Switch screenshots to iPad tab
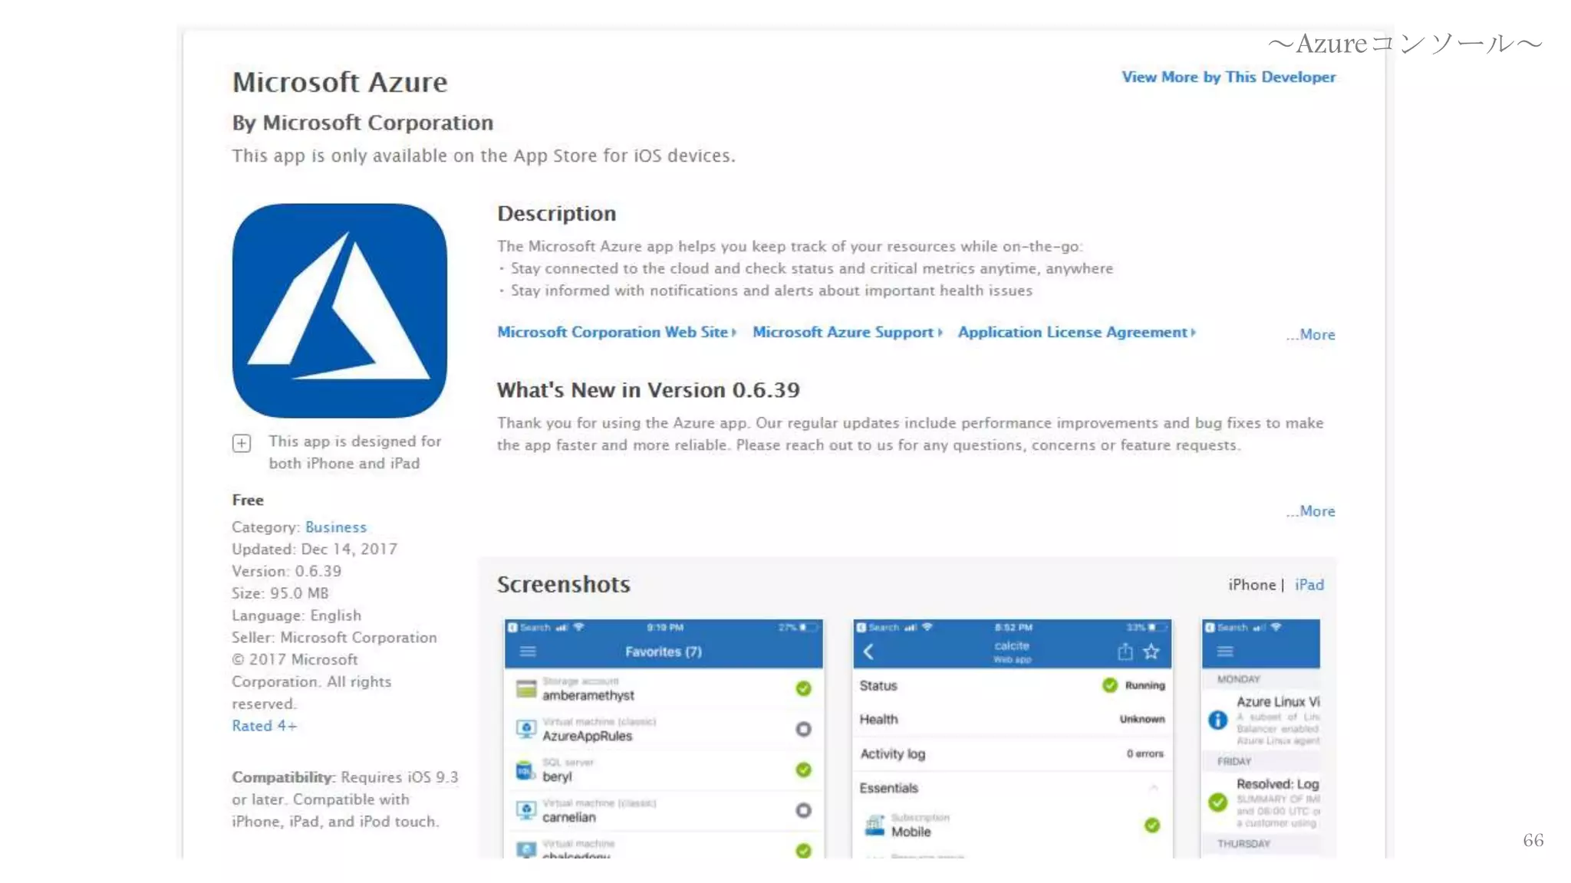 point(1309,585)
